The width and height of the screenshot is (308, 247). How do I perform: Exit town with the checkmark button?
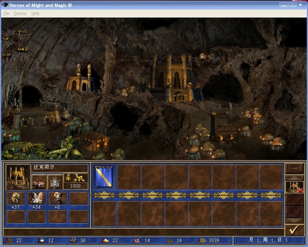294,230
